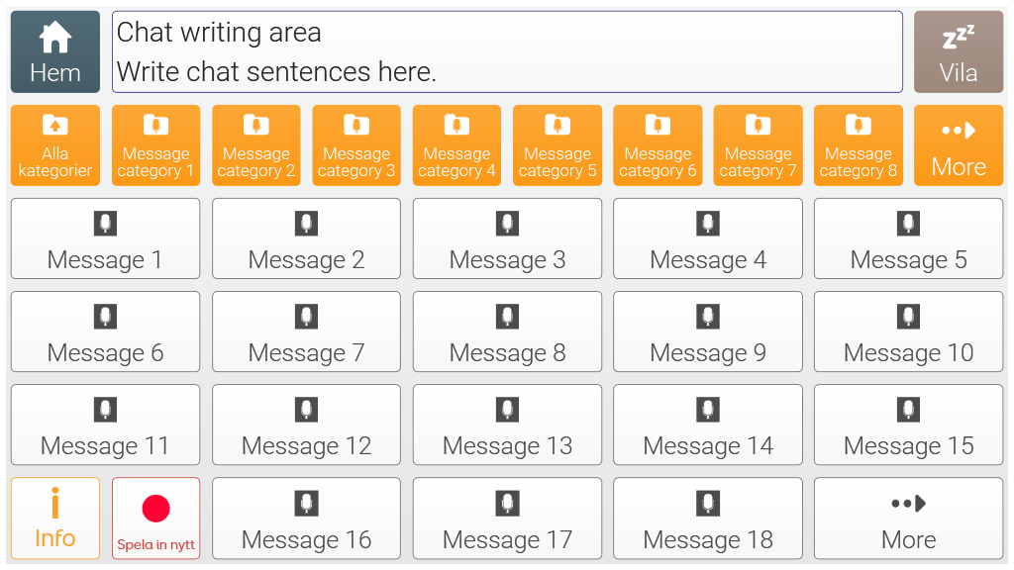This screenshot has height=570, width=1014.
Task: Select Message category 4
Action: pyautogui.click(x=456, y=145)
